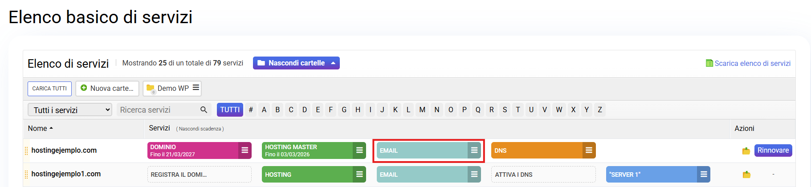The height and width of the screenshot is (187, 811).
Task: Open the DNS service menu icon
Action: point(589,150)
